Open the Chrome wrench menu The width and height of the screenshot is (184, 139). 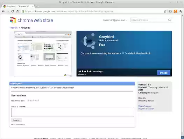click(x=181, y=11)
